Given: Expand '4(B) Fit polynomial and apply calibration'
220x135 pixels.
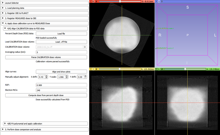Looking at the screenshot, I should (x=45, y=124).
